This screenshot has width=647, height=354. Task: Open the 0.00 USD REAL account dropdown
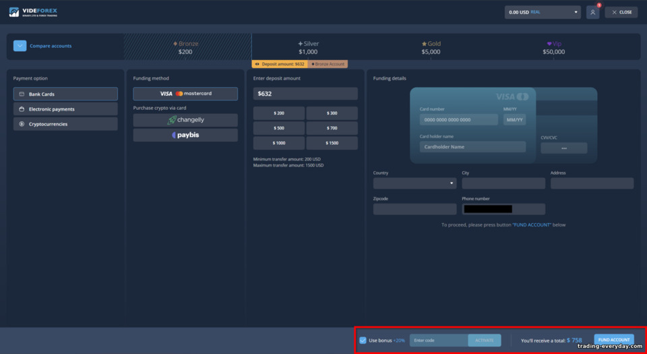(543, 12)
